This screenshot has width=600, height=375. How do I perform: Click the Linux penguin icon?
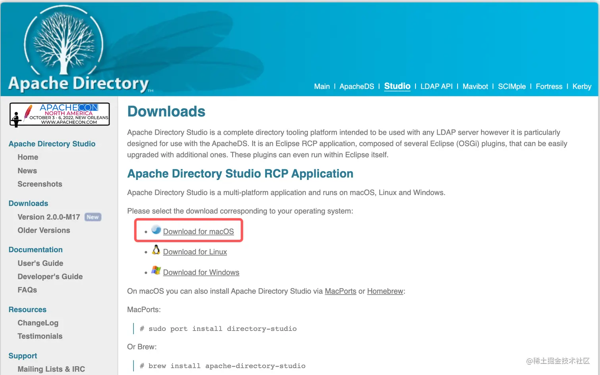156,250
